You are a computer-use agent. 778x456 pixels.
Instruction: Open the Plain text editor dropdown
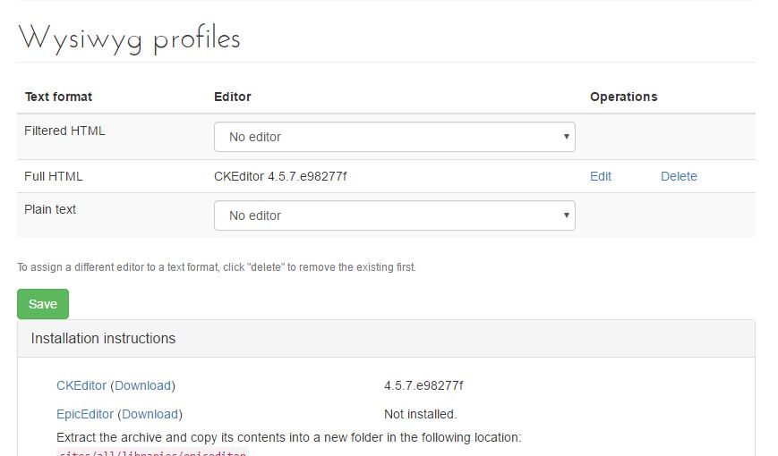395,215
